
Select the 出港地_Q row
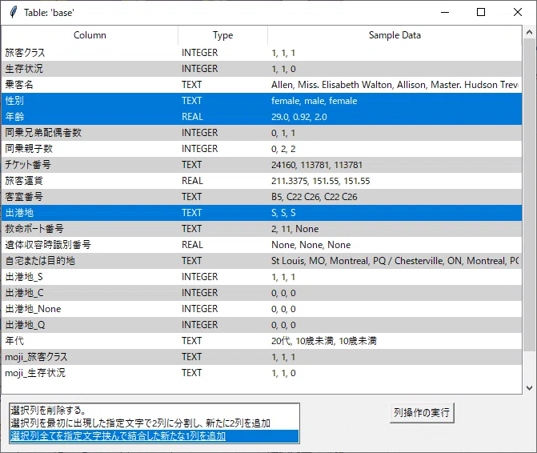tap(262, 325)
